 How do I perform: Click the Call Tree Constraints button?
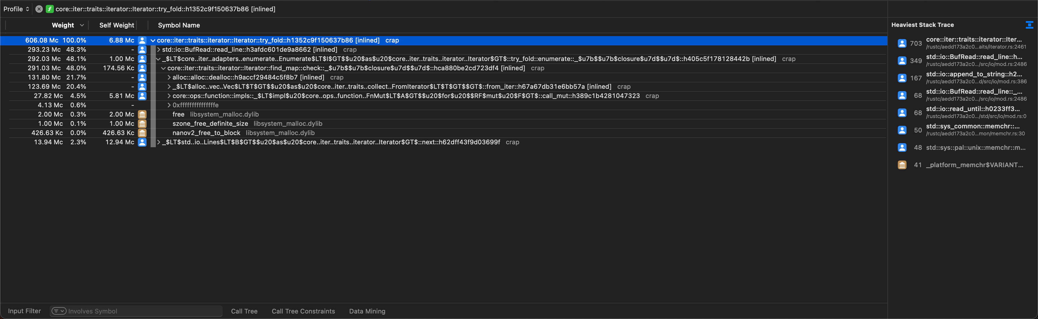303,311
